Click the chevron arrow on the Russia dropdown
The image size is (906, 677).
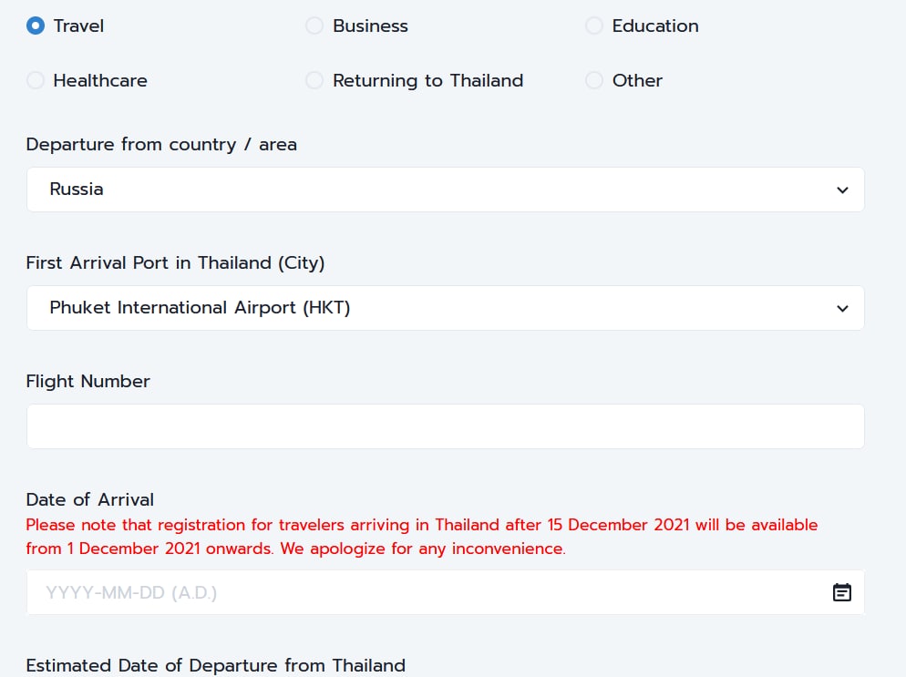point(842,190)
